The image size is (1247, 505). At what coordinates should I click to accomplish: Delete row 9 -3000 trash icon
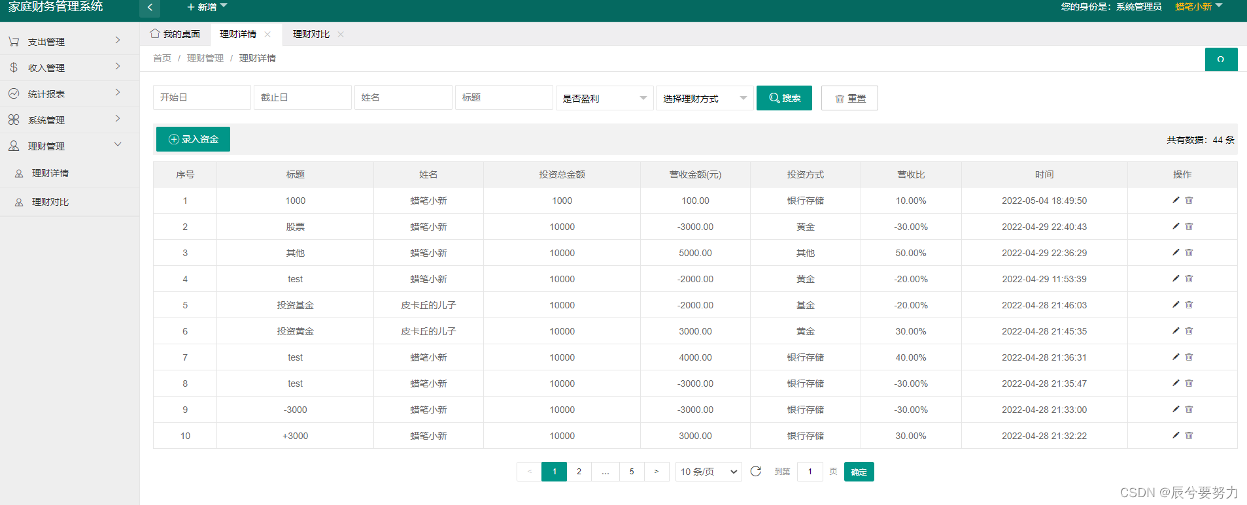[1189, 409]
